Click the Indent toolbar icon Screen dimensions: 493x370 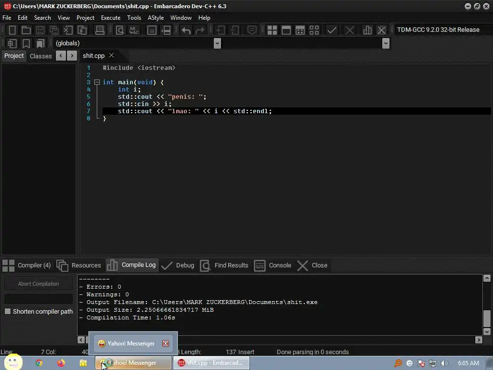click(x=220, y=30)
